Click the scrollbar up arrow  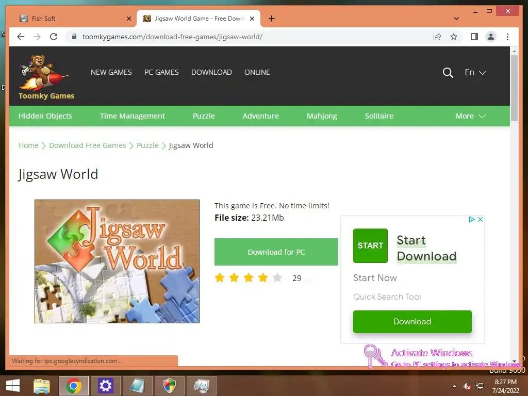click(x=514, y=51)
